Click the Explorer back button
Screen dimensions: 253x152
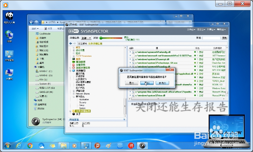31,22
